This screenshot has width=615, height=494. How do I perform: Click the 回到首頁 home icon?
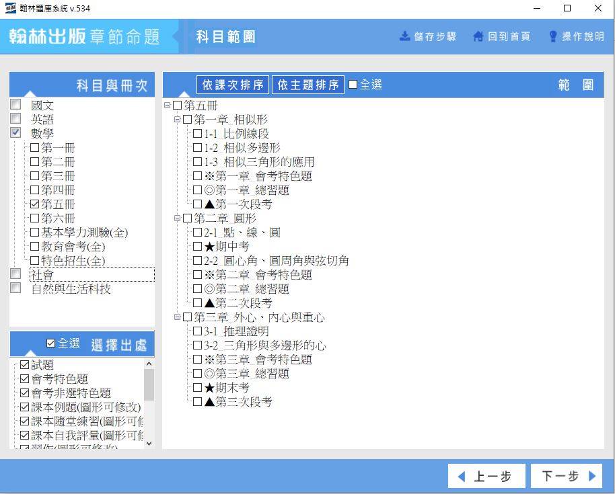coord(478,36)
